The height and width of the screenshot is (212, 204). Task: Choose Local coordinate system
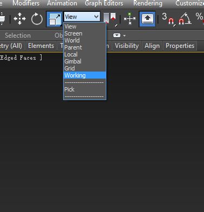click(85, 54)
